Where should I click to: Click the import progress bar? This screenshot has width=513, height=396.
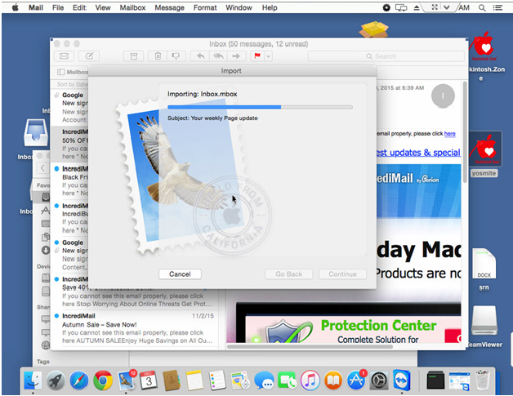click(x=260, y=107)
